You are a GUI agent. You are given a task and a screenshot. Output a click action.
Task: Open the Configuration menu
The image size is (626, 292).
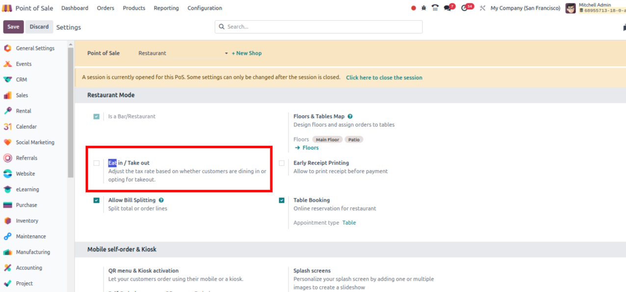[205, 8]
